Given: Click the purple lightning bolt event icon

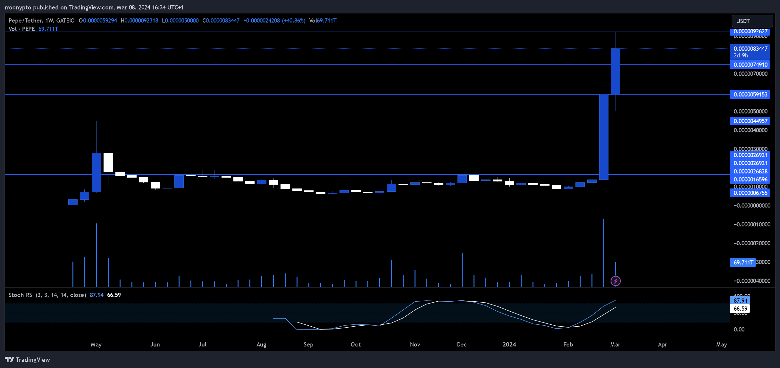Looking at the screenshot, I should pyautogui.click(x=616, y=281).
